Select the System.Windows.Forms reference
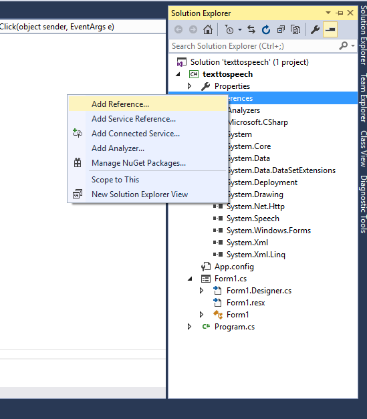The width and height of the screenshot is (367, 419). tap(269, 231)
